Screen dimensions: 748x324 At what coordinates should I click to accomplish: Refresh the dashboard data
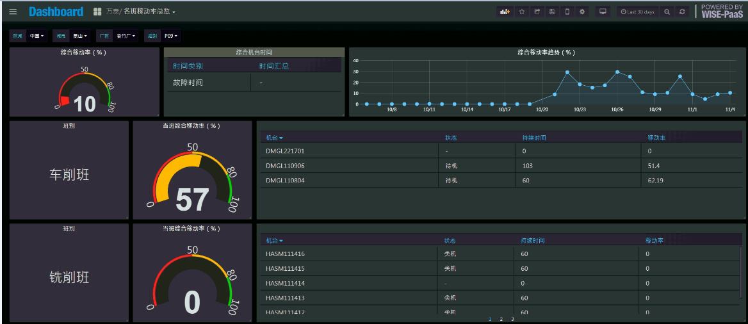pyautogui.click(x=683, y=12)
